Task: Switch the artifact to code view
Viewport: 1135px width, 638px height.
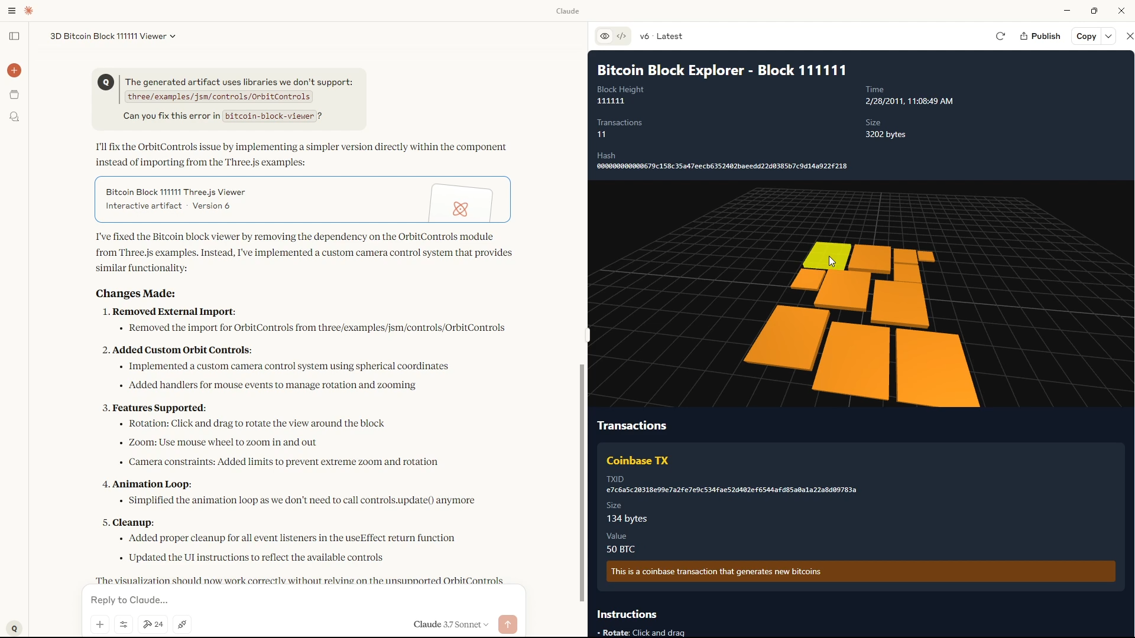Action: click(x=622, y=36)
